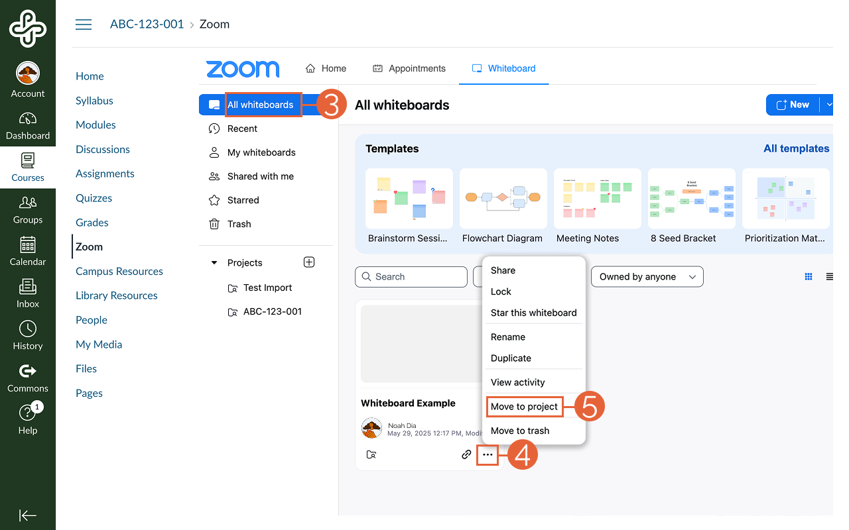Open the Prioritization Matrix template
The image size is (849, 530).
click(786, 198)
